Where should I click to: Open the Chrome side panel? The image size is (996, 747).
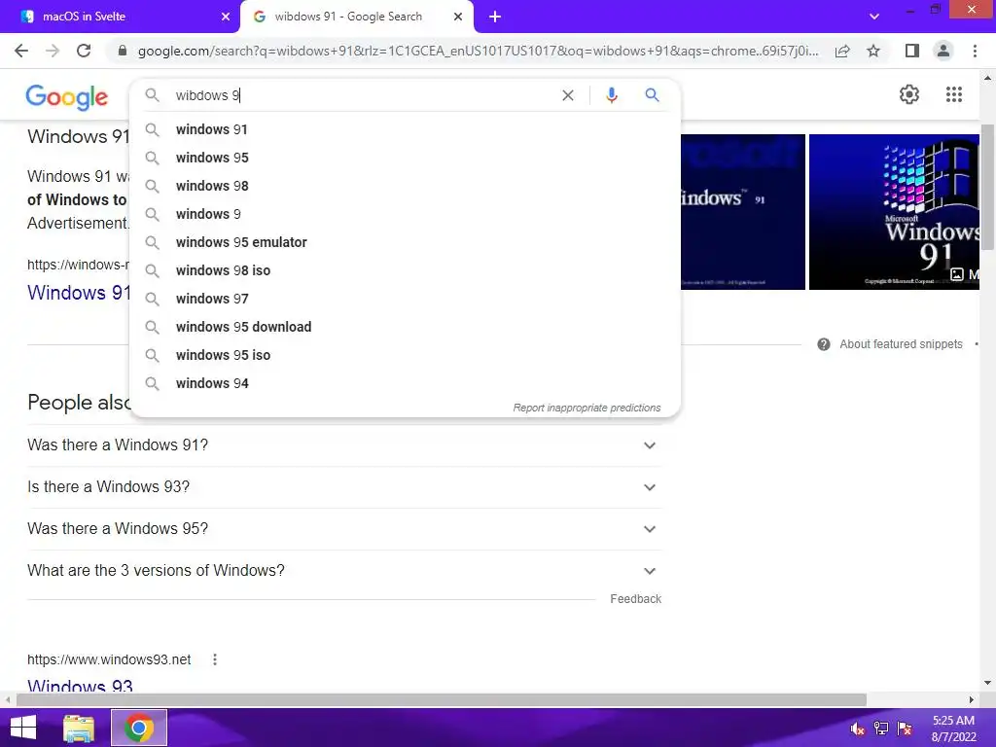[x=912, y=51]
